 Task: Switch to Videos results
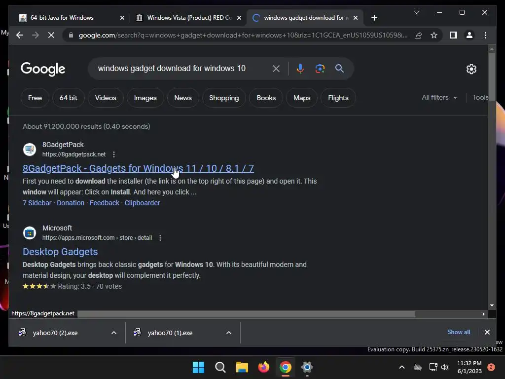(x=106, y=98)
